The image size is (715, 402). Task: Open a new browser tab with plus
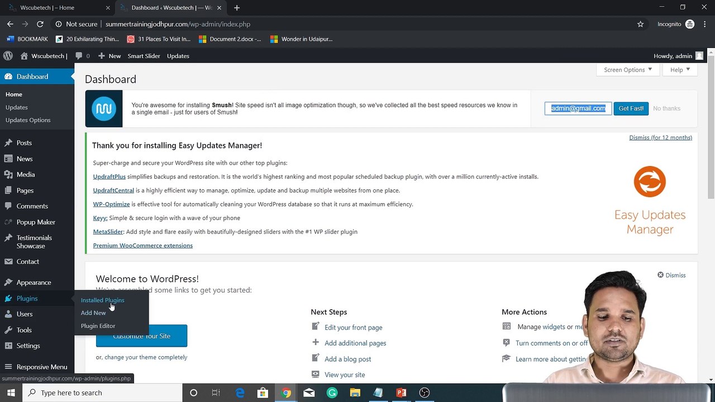237,8
